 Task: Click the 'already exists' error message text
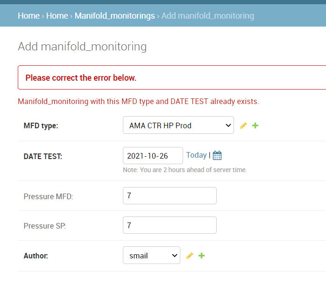(138, 102)
